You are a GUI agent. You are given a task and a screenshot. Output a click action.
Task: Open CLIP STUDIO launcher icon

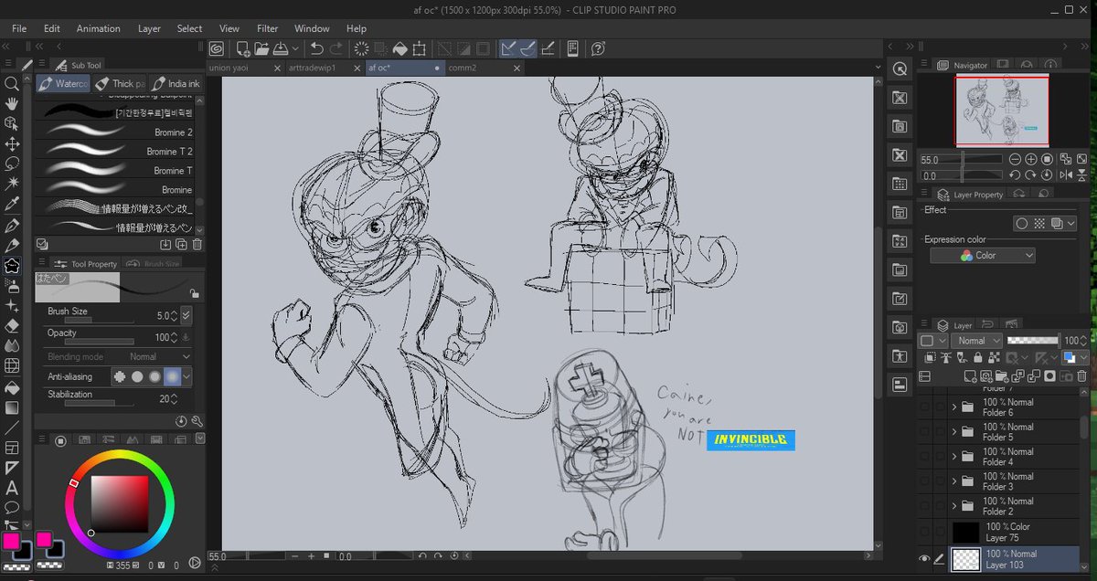217,48
